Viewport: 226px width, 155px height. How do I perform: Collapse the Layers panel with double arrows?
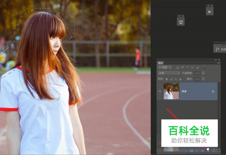[216, 60]
